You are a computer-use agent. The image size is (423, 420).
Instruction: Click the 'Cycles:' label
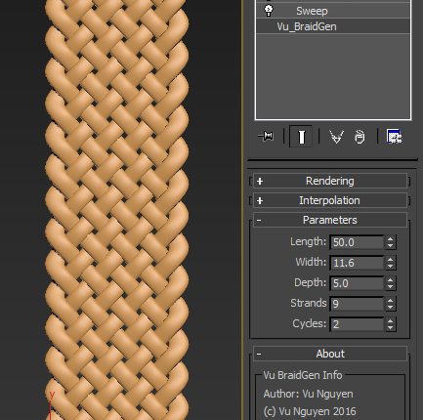309,323
